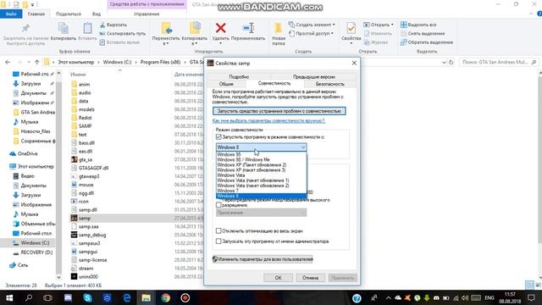
Task: Click the Up arrow navigation button
Action: pos(37,62)
